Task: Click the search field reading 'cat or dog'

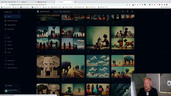Action: pyautogui.click(x=87, y=11)
